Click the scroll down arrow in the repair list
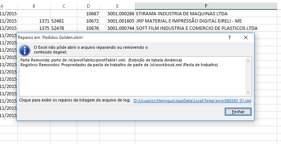The height and width of the screenshot is (144, 281). [x=248, y=92]
